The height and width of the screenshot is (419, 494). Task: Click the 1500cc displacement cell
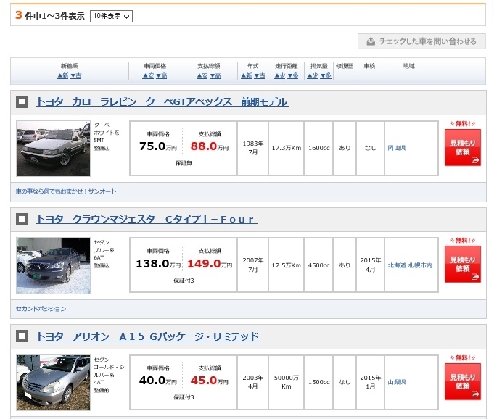click(x=319, y=382)
